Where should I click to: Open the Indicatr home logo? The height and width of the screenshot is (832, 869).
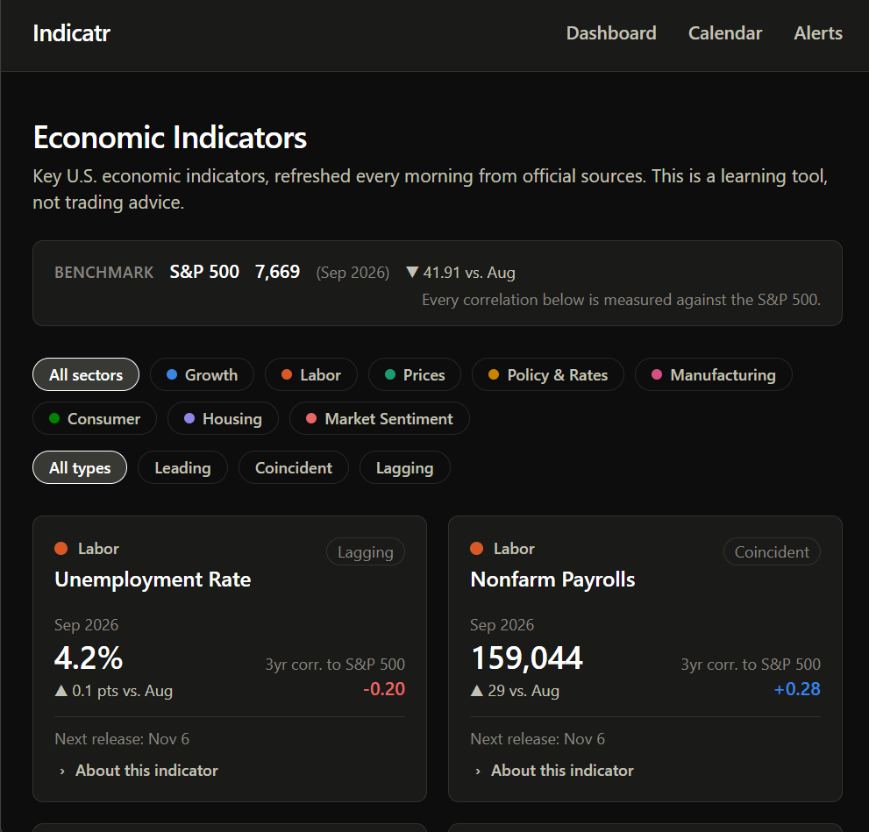(72, 33)
